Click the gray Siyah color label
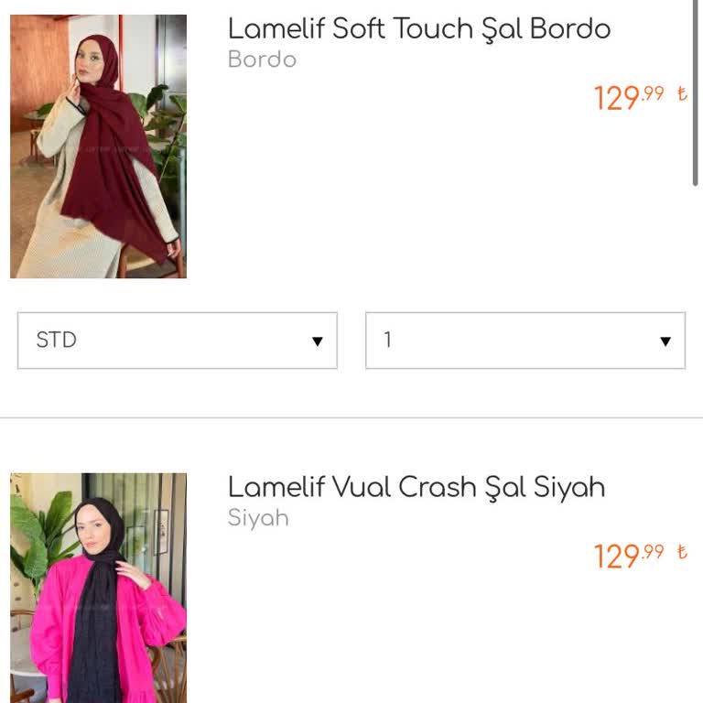This screenshot has width=703, height=703. click(258, 518)
